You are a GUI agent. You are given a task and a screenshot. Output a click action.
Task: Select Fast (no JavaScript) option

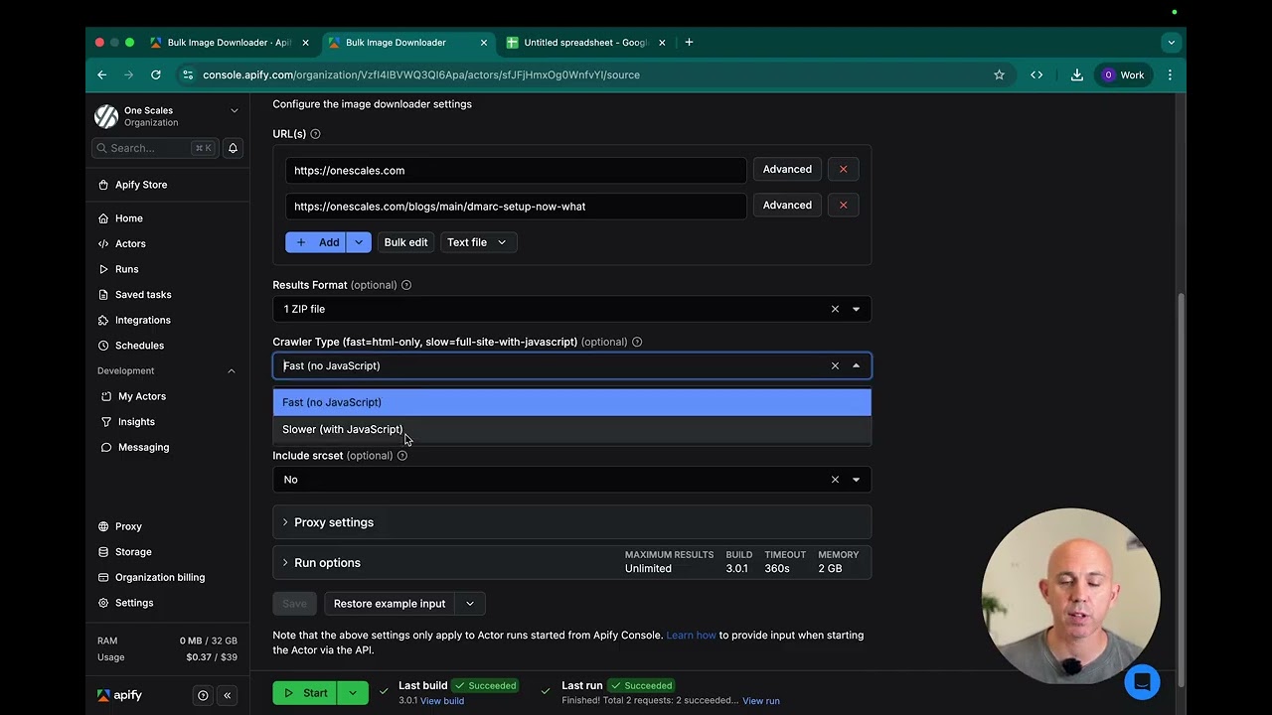pyautogui.click(x=571, y=402)
